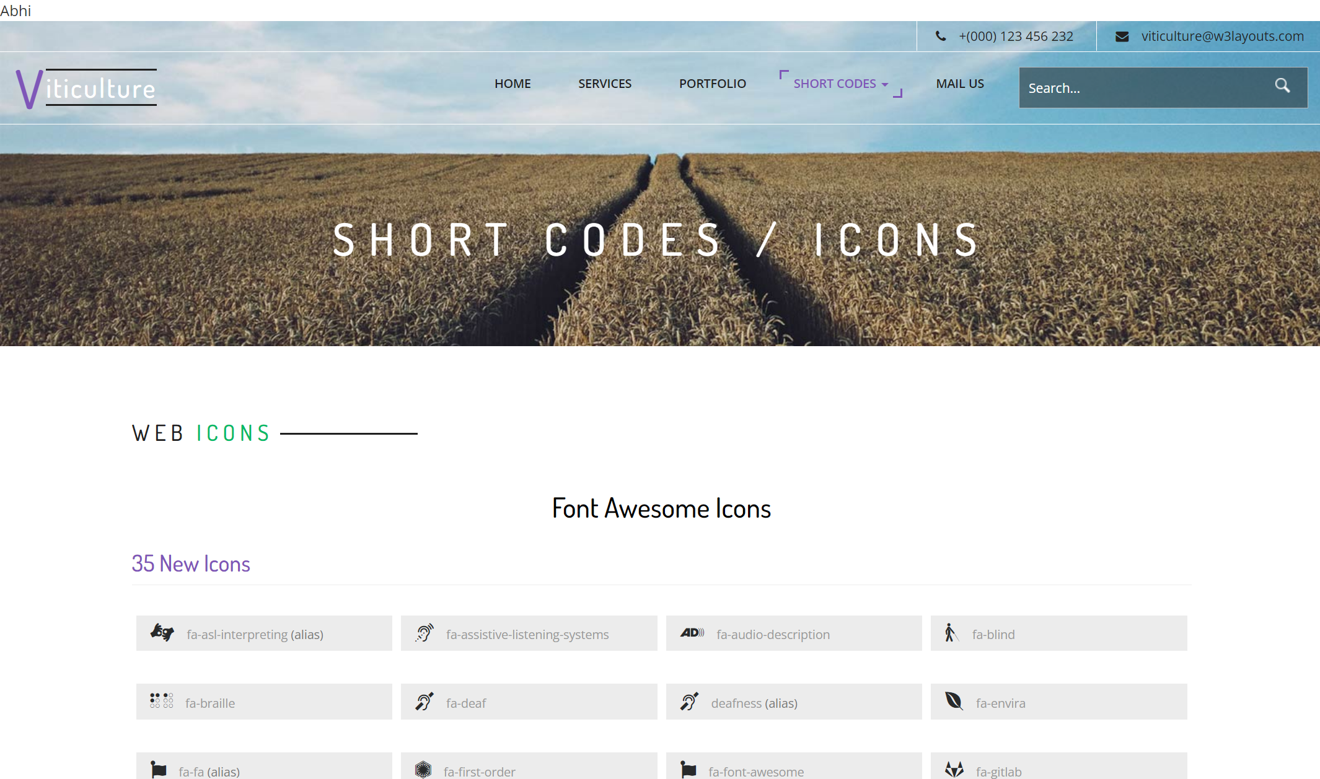Open the Portfolio page link
1320x779 pixels.
(713, 84)
